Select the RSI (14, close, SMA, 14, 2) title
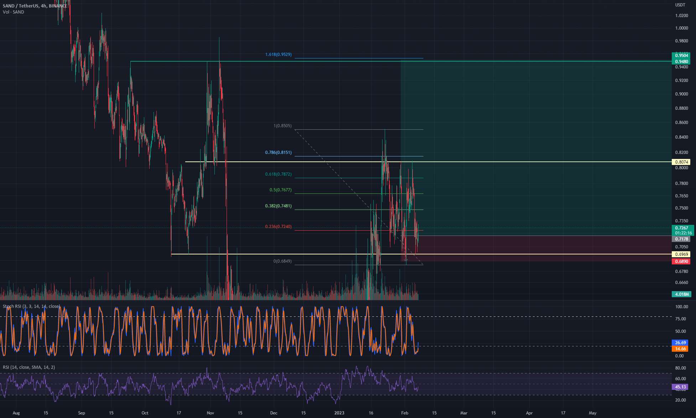The width and height of the screenshot is (696, 418). coord(29,367)
